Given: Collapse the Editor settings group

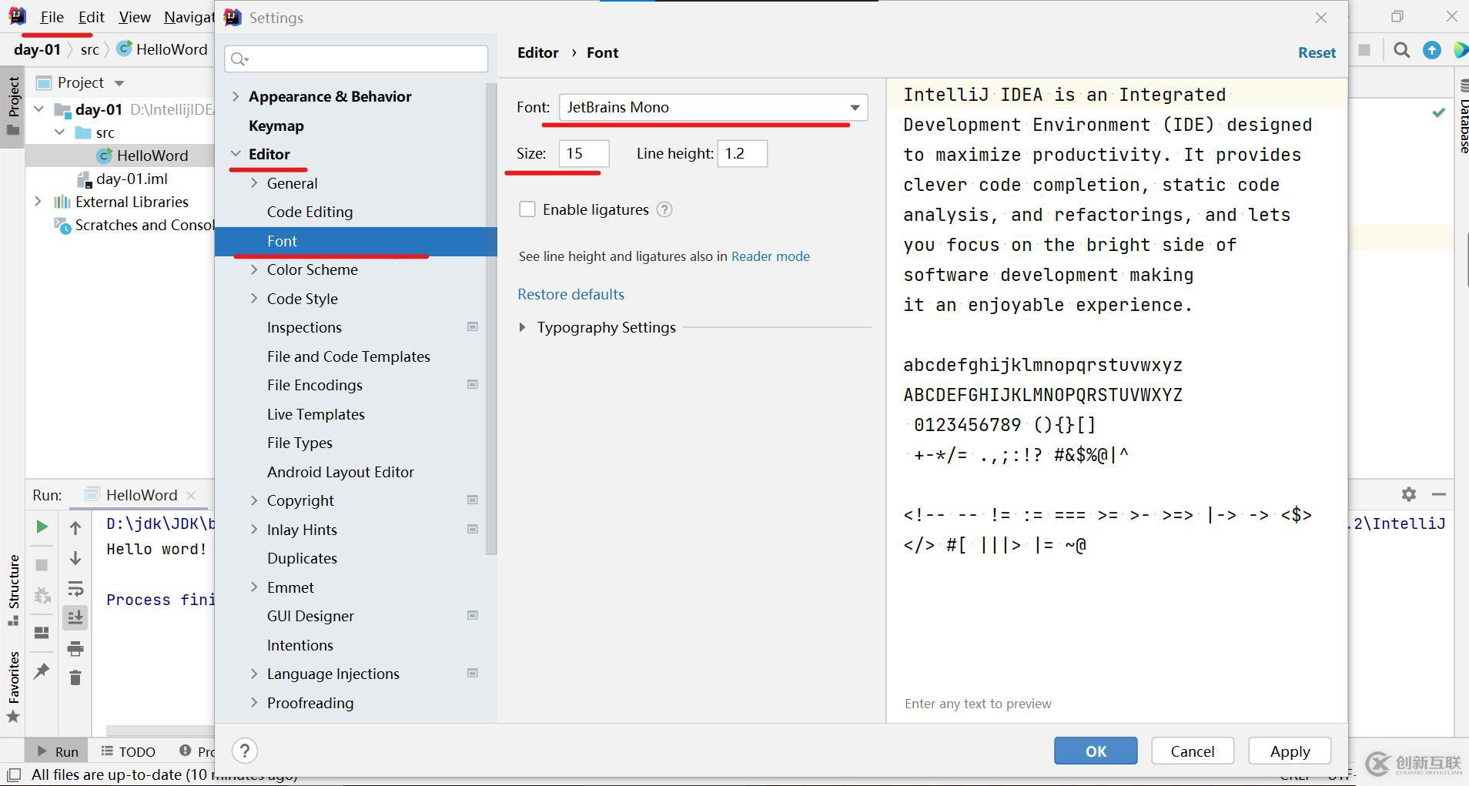Looking at the screenshot, I should coord(236,154).
